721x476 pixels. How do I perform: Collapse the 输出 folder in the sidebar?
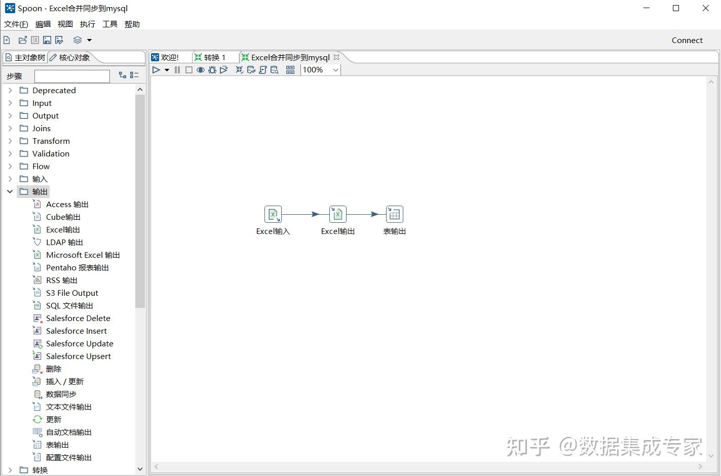tap(10, 191)
